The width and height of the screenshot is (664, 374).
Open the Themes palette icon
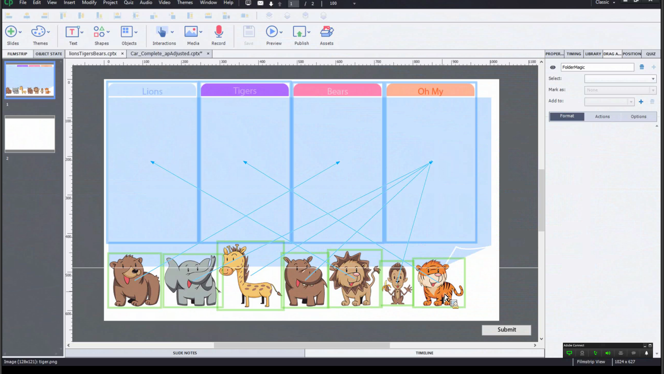coord(38,32)
